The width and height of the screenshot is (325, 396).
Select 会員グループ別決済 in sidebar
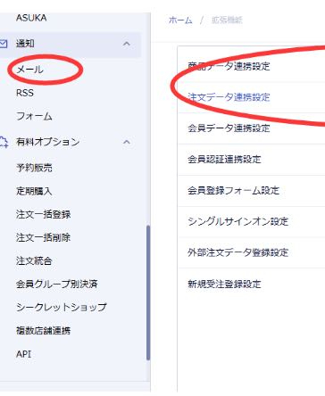(x=56, y=284)
